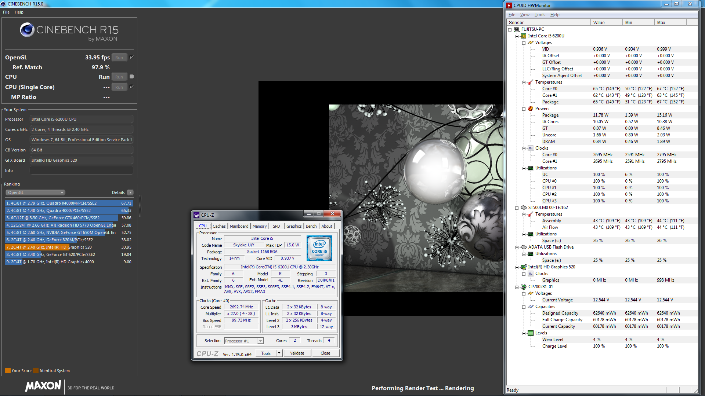The width and height of the screenshot is (705, 396).
Task: Click the CPU Temperatures thermometer icon
Action: point(531,82)
